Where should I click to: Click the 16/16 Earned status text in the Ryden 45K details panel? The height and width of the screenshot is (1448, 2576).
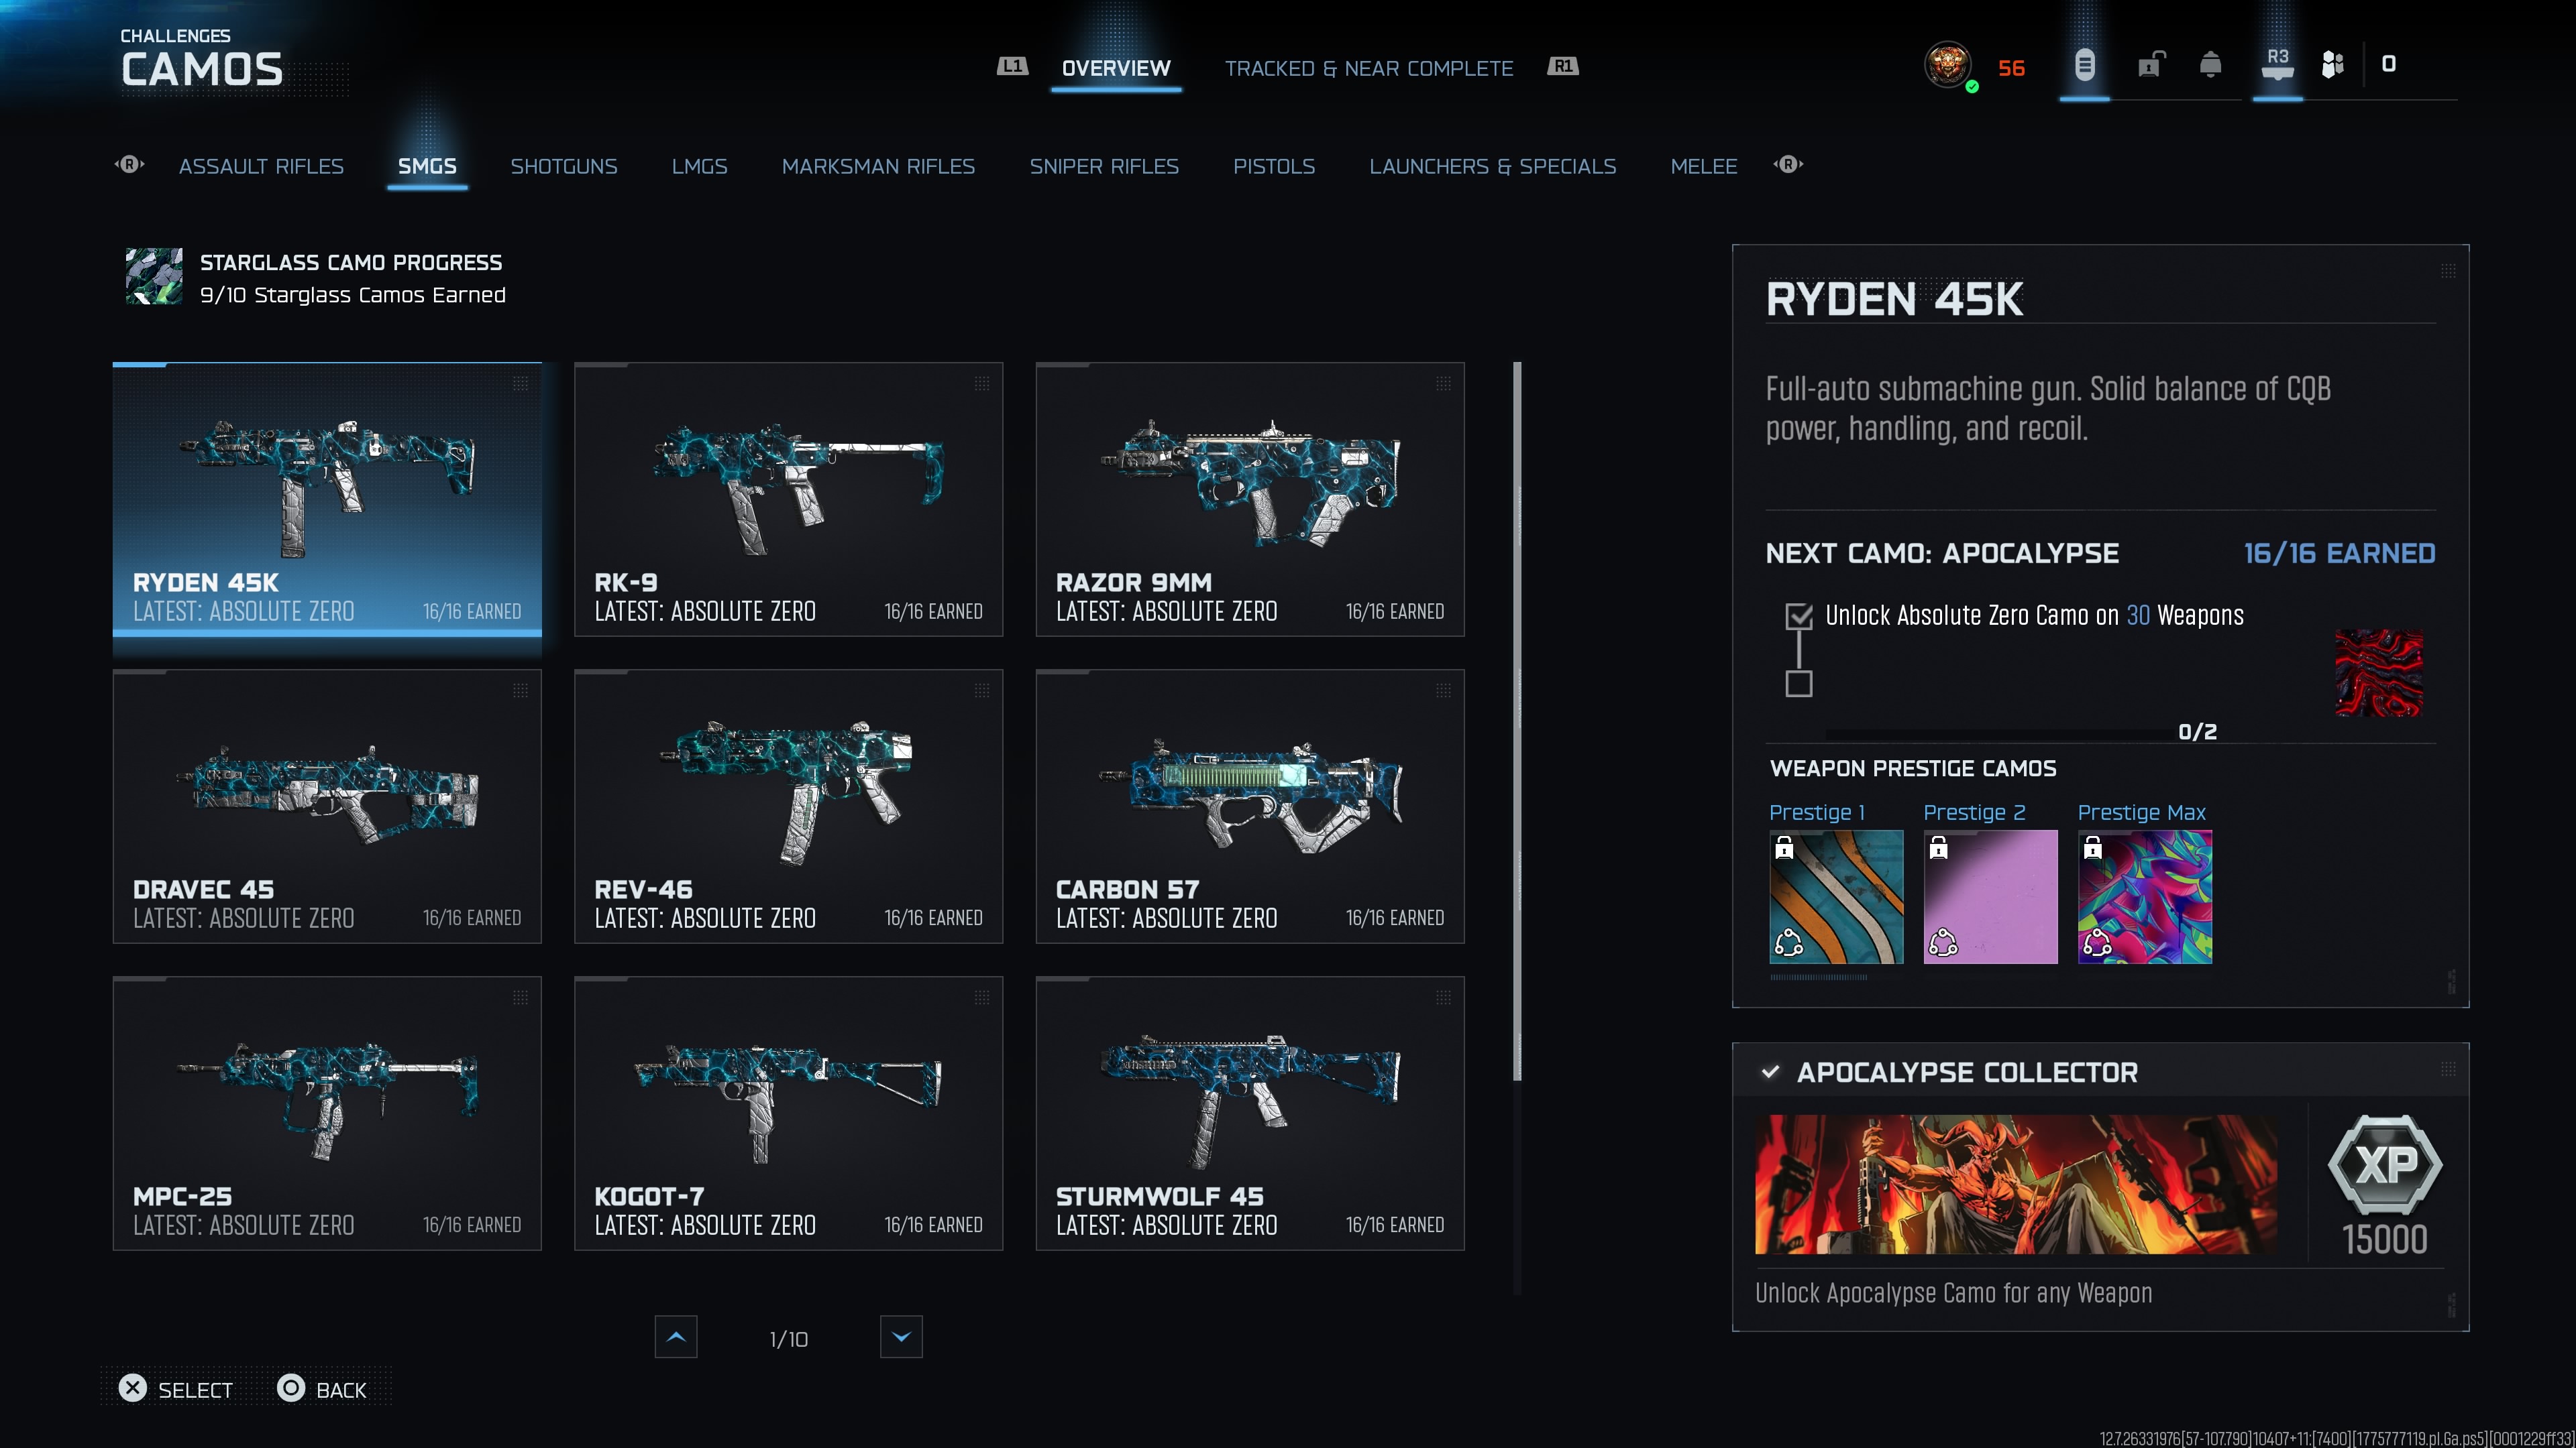[x=2339, y=554]
